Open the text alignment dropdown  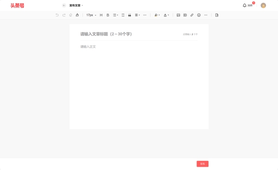click(x=137, y=15)
